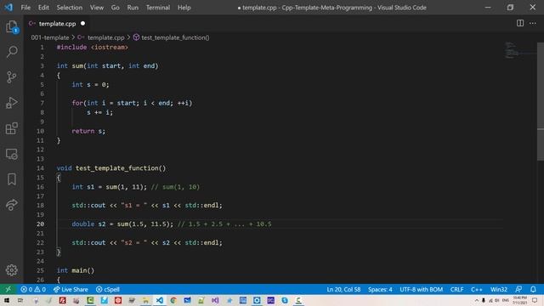Open the Terminal menu

pyautogui.click(x=158, y=8)
